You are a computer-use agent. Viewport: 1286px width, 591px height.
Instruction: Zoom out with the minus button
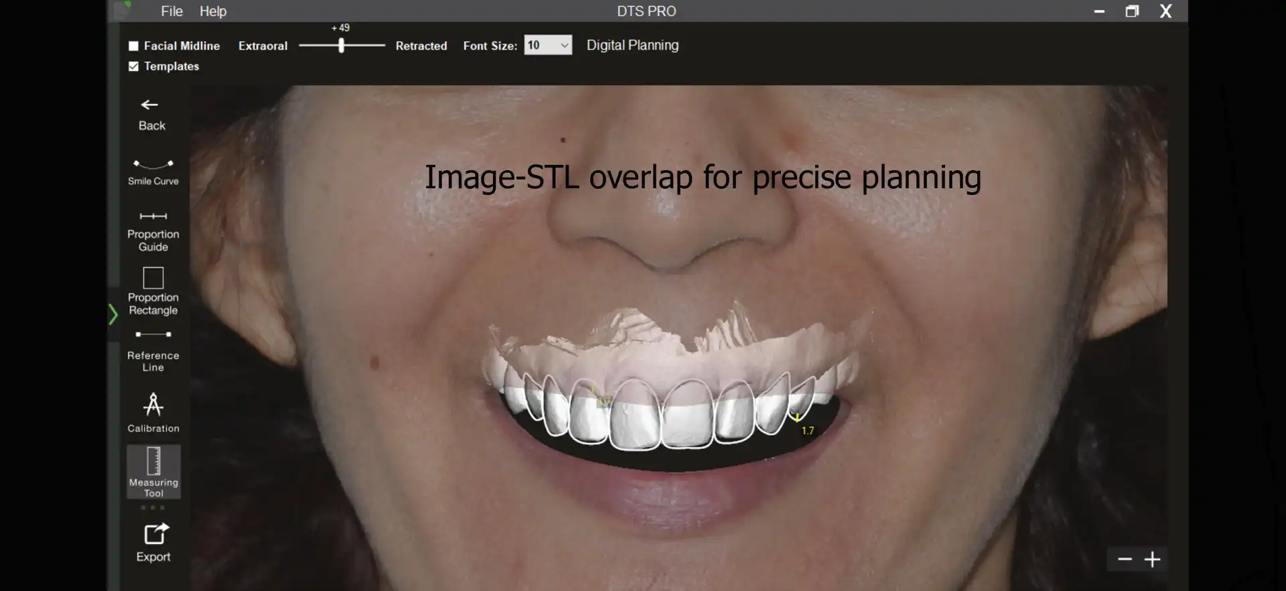(x=1125, y=560)
